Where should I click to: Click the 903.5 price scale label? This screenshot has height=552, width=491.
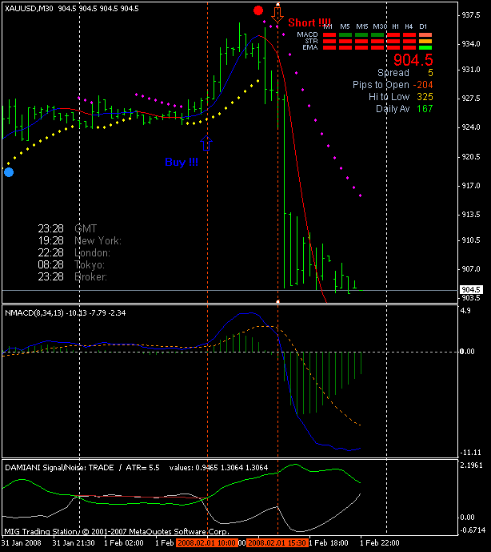(x=471, y=298)
